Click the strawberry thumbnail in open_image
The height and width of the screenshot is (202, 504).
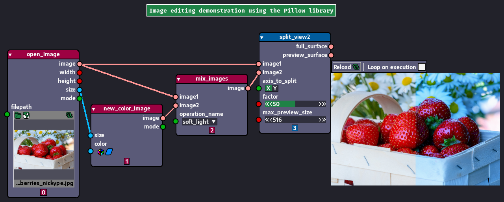click(x=44, y=149)
